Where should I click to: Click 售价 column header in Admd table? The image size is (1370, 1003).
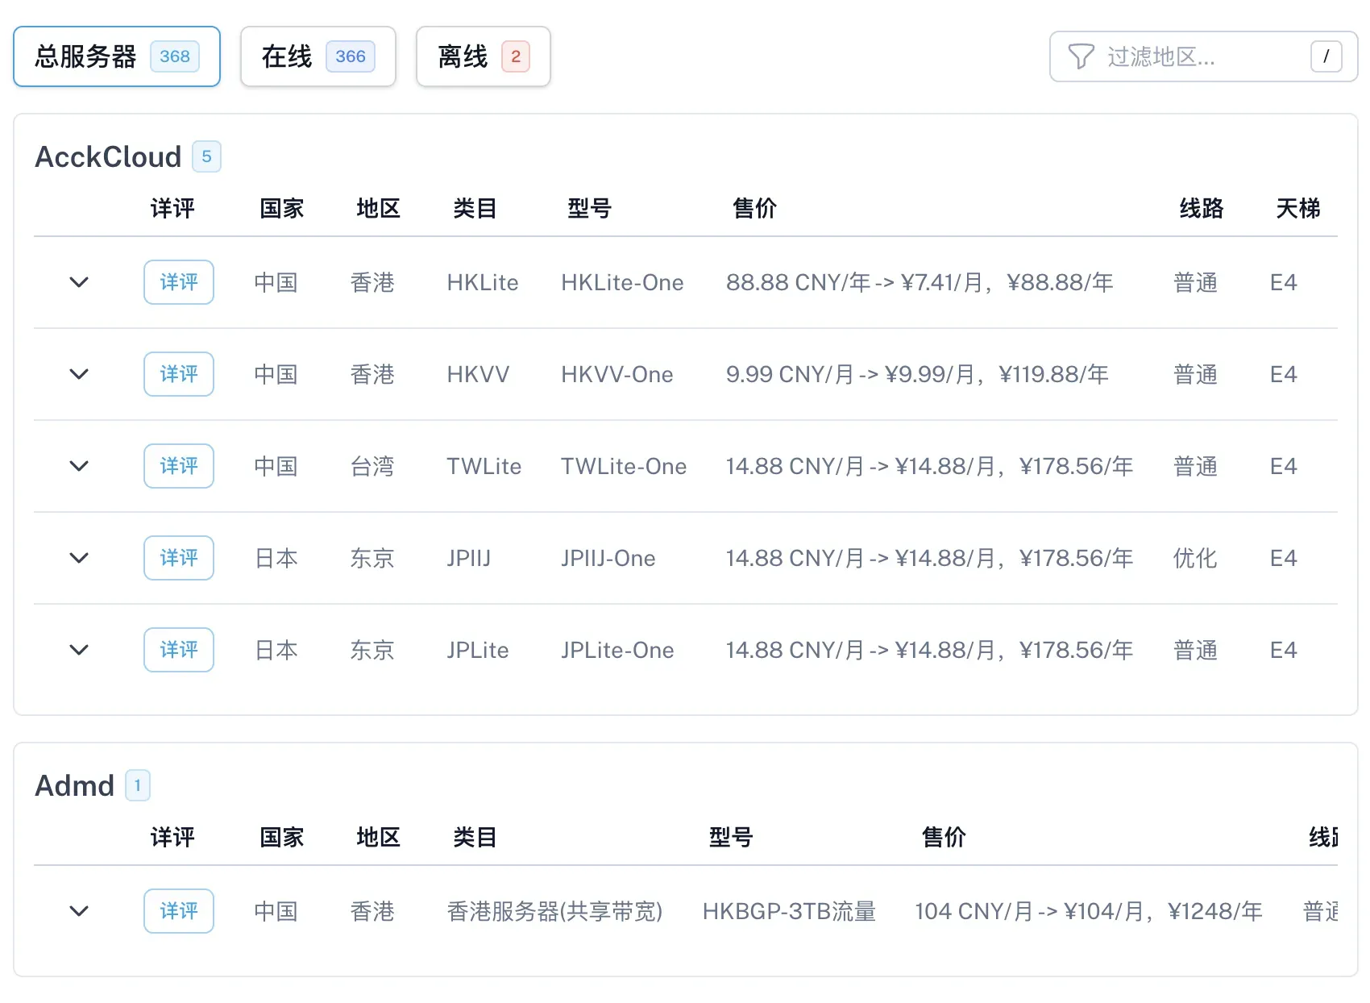tap(944, 837)
